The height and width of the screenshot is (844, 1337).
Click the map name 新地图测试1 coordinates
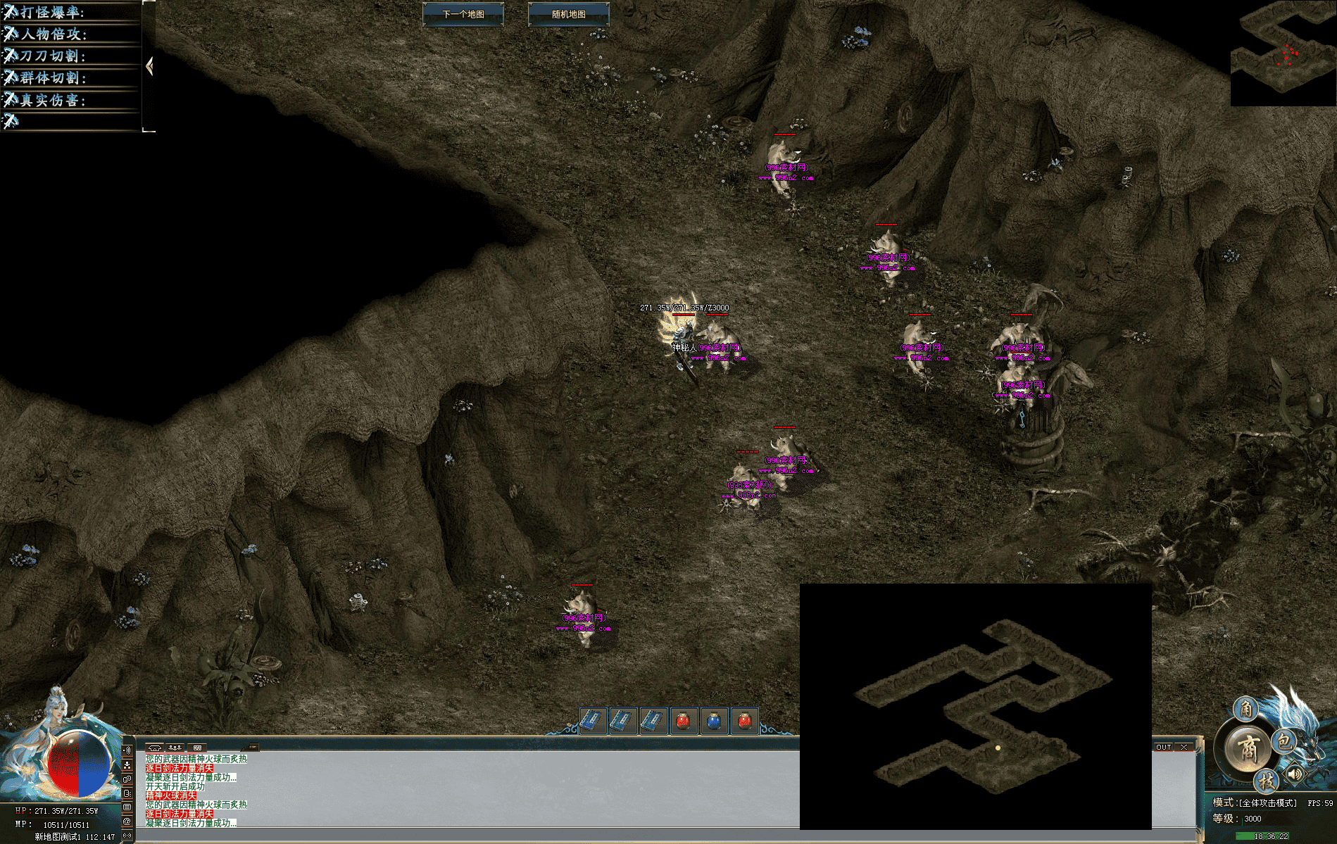click(75, 837)
